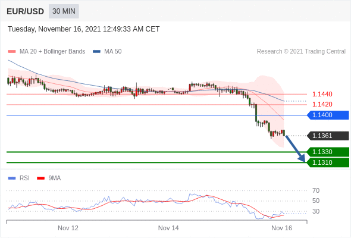Click the RSI blue legend swatch
The width and height of the screenshot is (351, 238).
12,178
